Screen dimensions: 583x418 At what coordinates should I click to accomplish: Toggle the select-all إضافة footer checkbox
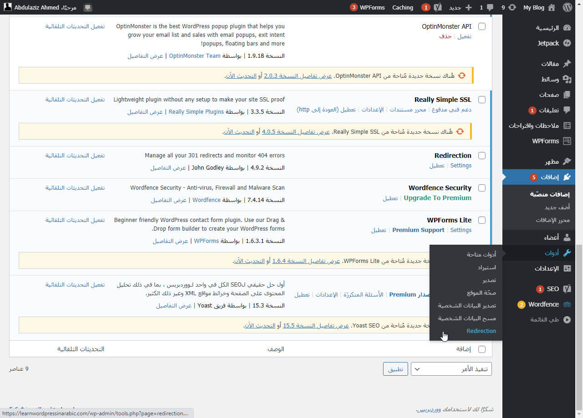coord(482,349)
